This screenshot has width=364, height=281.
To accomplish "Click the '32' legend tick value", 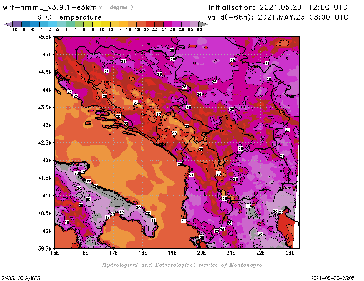I will (199, 30).
